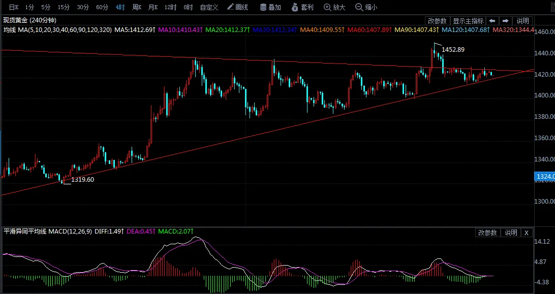Close the MACD panel with X

tap(527, 233)
